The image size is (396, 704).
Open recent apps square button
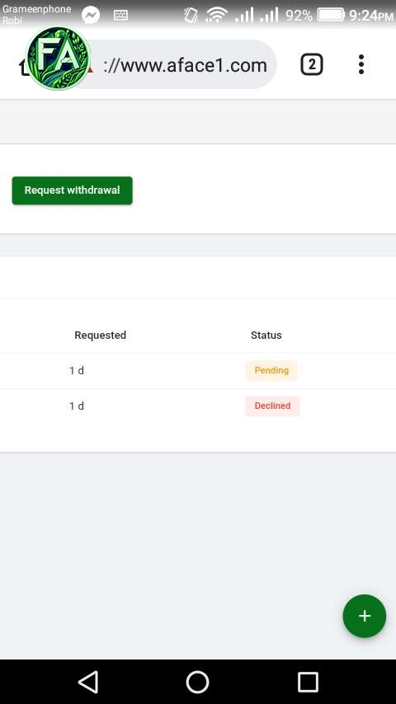click(x=308, y=682)
